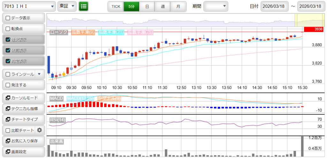Click gear icon beside 比較チャート

tap(40, 130)
